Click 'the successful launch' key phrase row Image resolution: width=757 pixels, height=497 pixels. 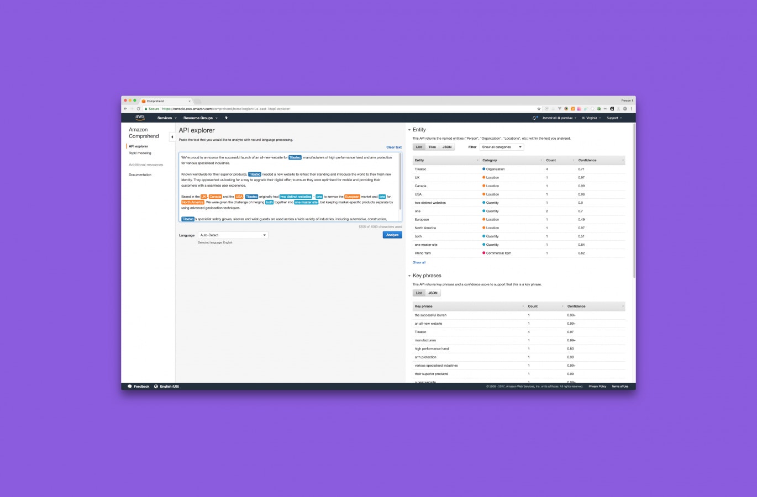pos(519,315)
